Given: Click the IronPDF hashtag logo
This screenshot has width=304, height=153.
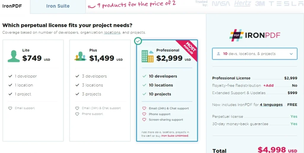Looking at the screenshot, I should click(236, 35).
